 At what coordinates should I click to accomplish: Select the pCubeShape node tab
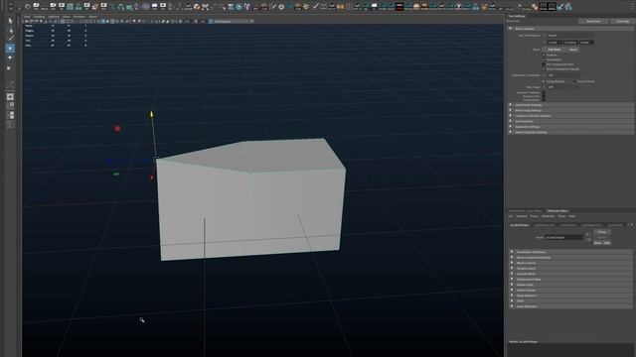coord(520,225)
